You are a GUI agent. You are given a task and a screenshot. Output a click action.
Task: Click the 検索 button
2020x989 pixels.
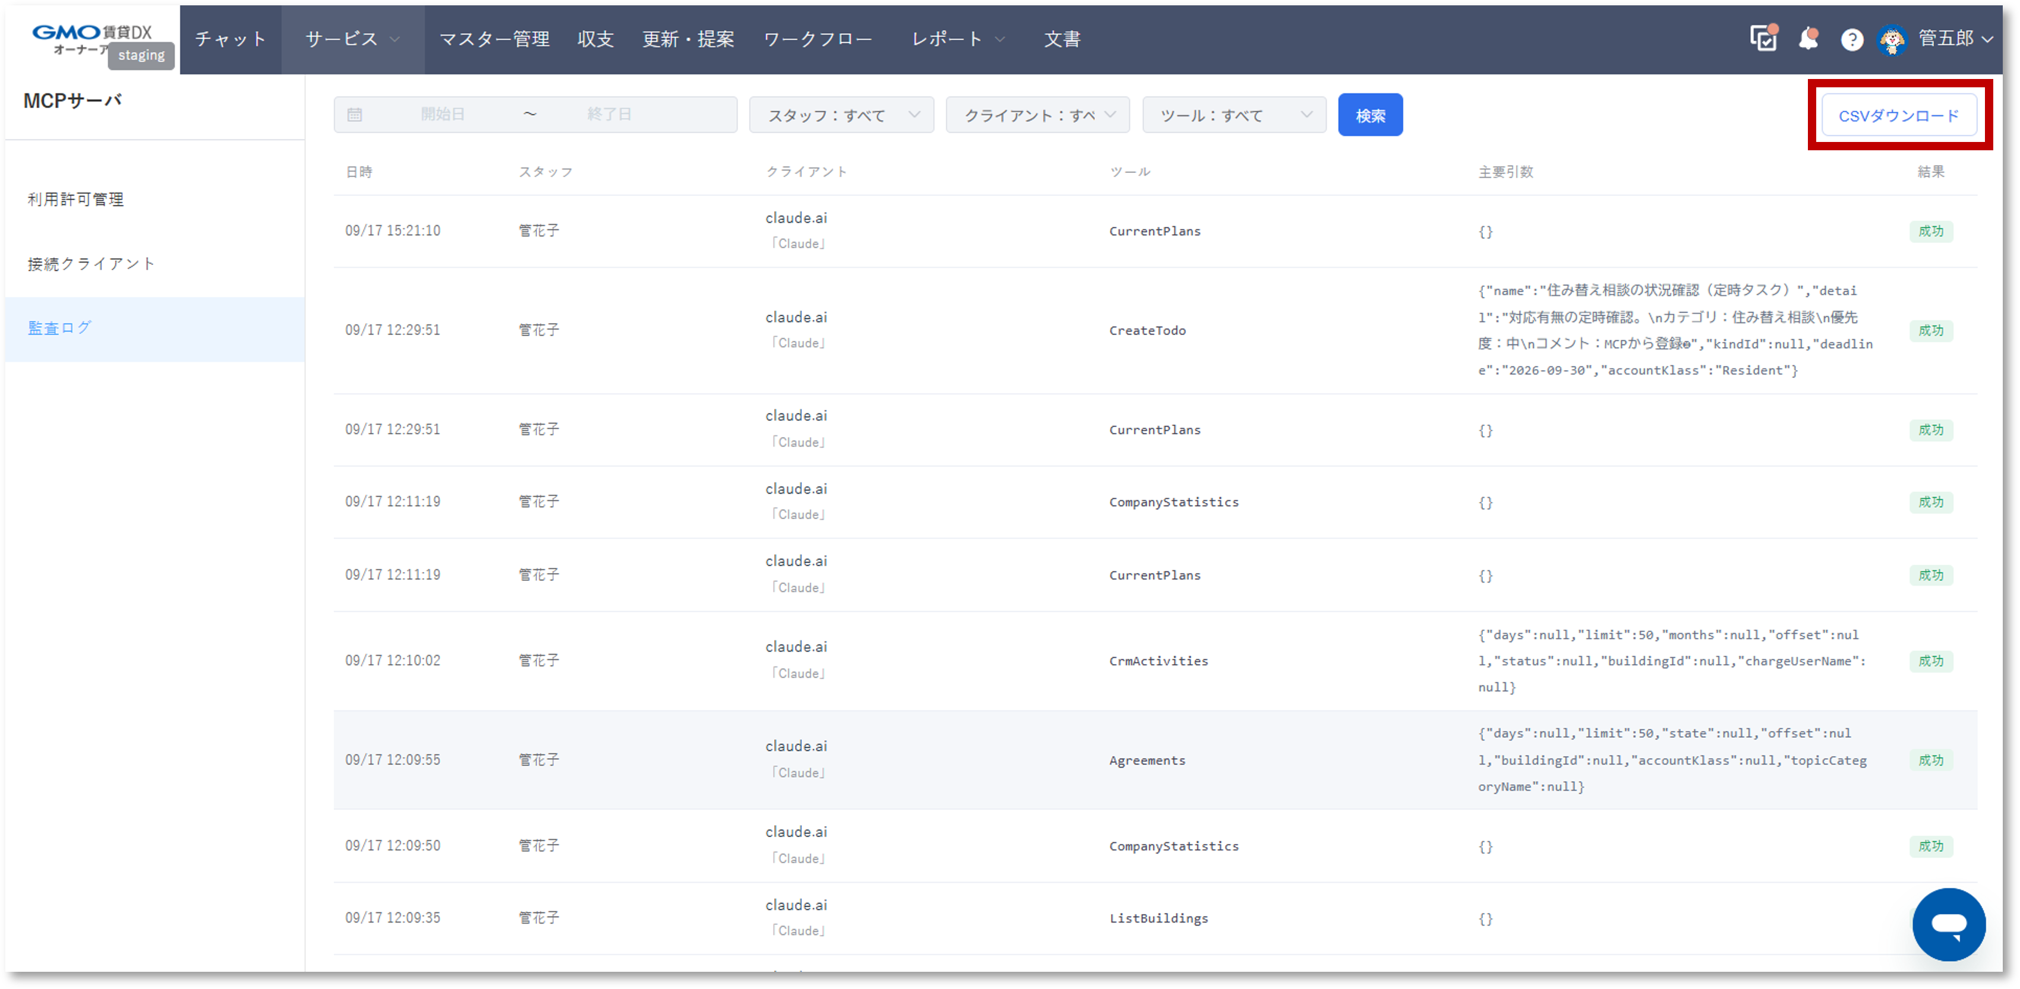(x=1369, y=115)
